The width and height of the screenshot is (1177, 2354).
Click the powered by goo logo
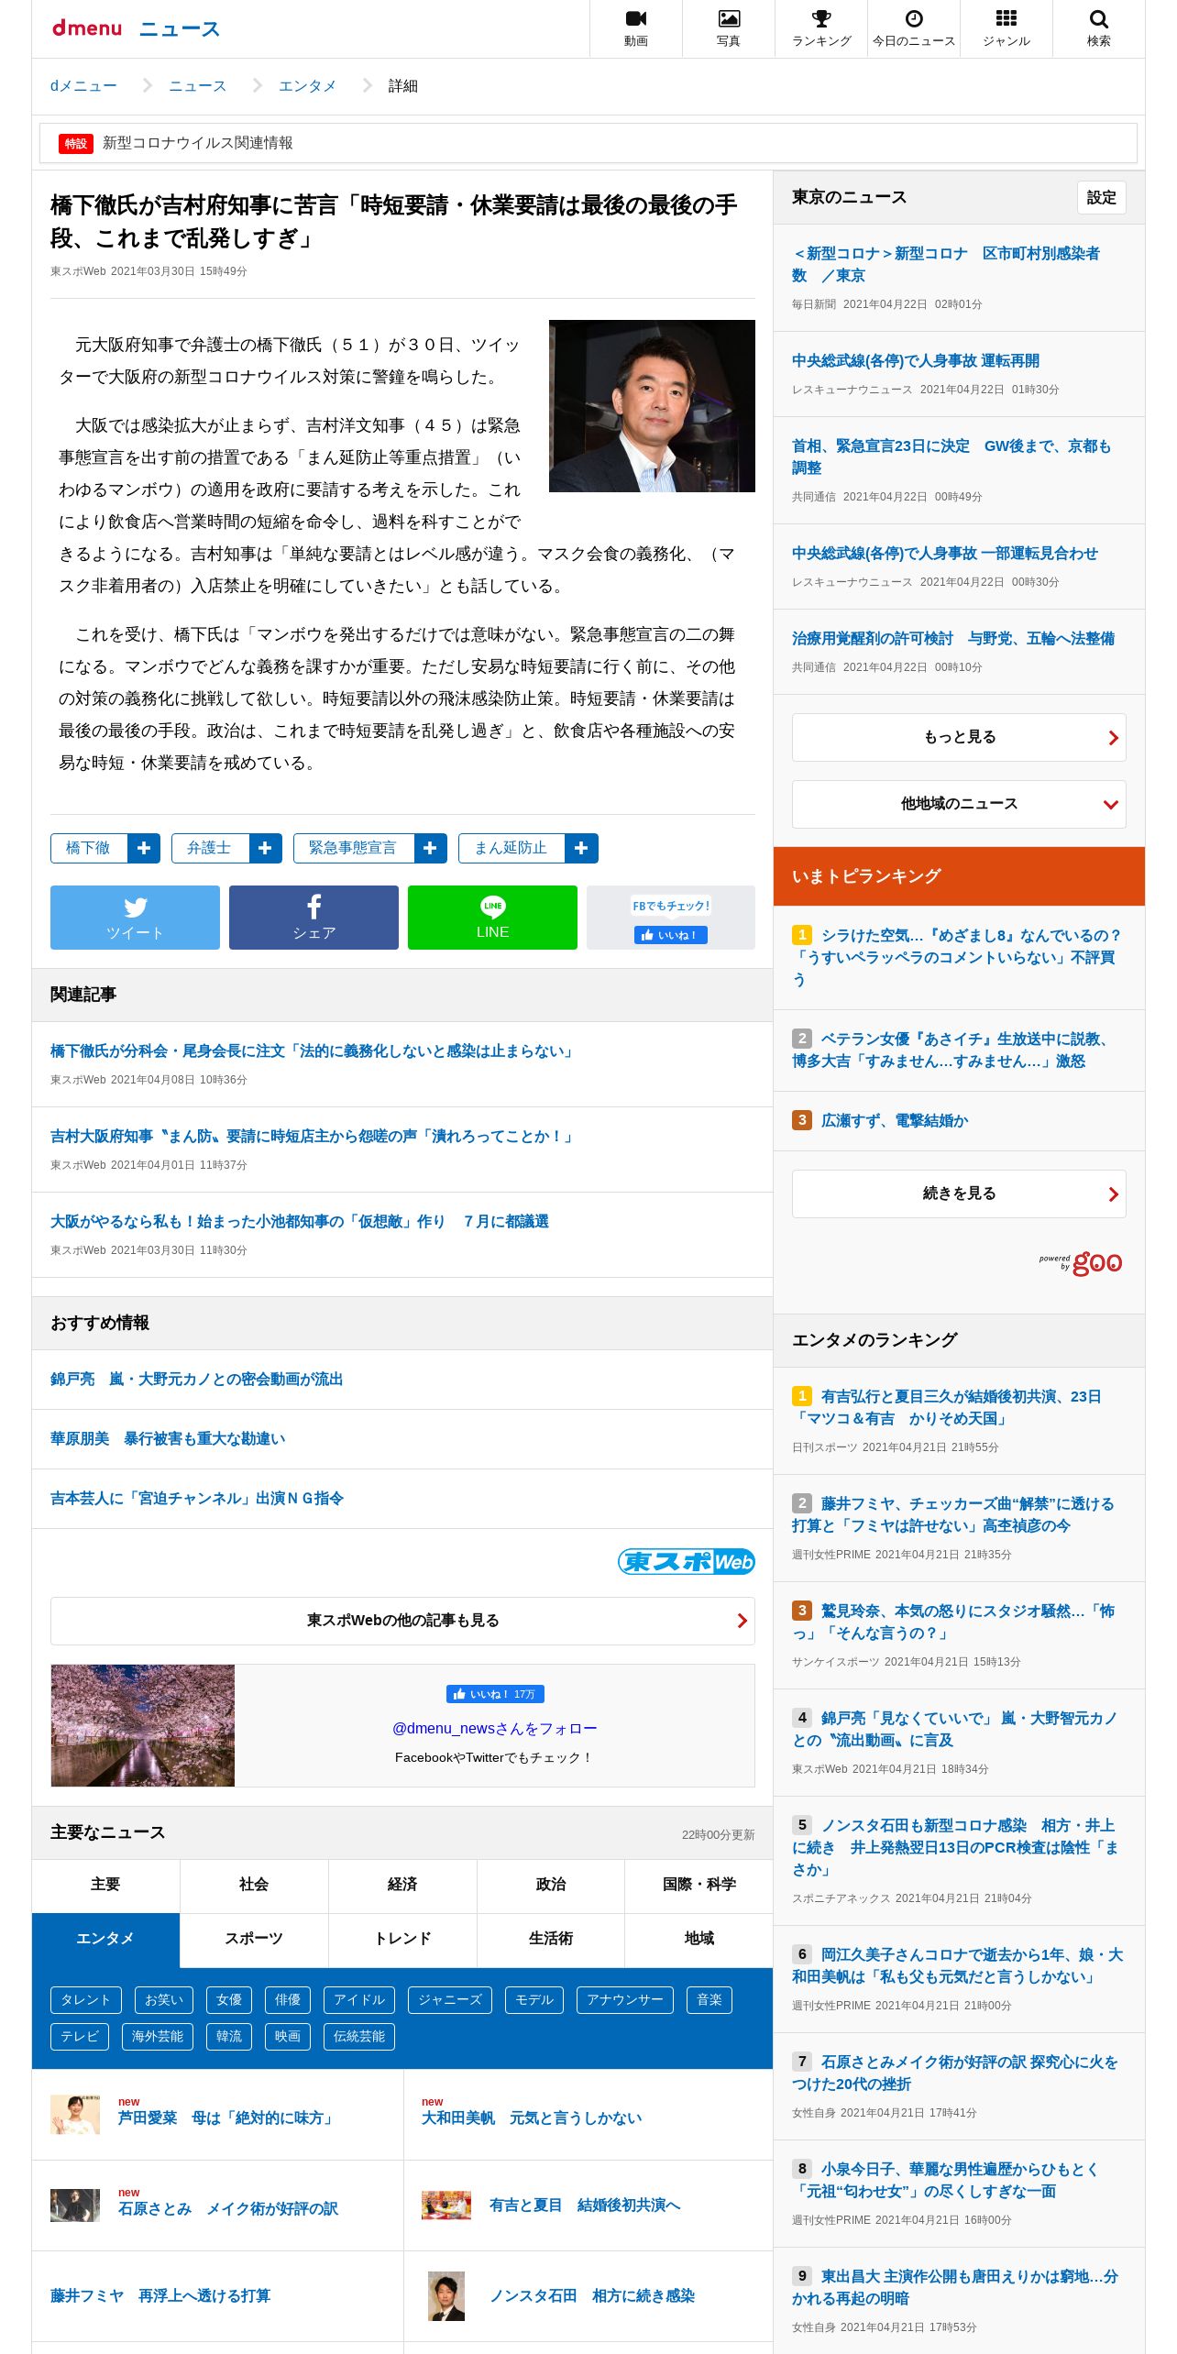tap(1081, 1263)
